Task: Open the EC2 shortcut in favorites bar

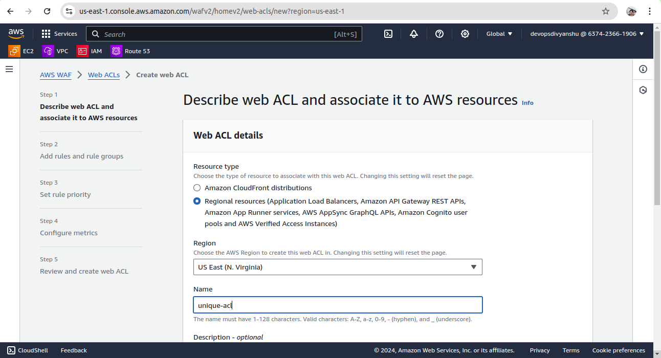Action: coord(21,51)
